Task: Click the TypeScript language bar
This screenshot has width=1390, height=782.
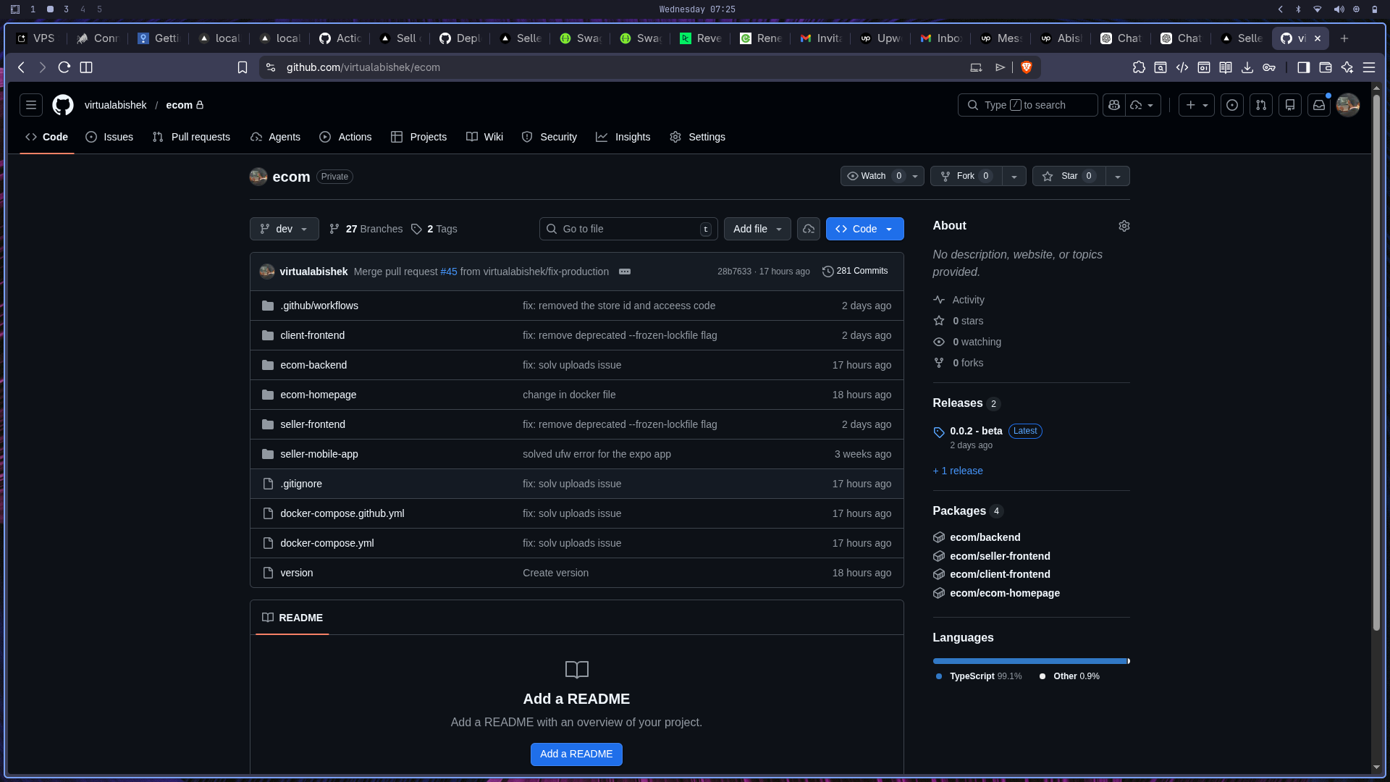Action: click(x=1028, y=660)
